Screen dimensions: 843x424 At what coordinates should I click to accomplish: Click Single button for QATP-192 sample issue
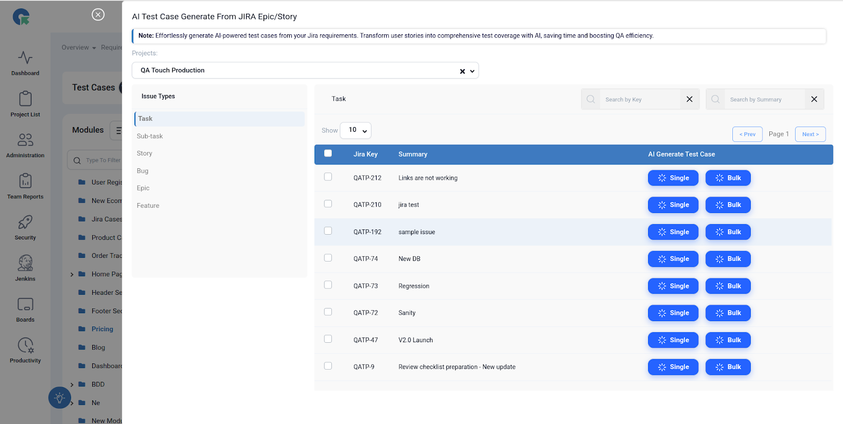673,232
